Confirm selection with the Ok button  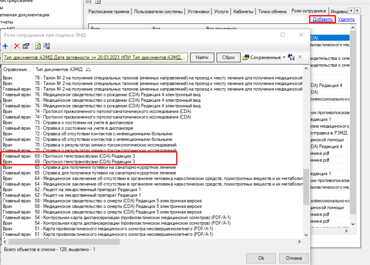click(261, 258)
